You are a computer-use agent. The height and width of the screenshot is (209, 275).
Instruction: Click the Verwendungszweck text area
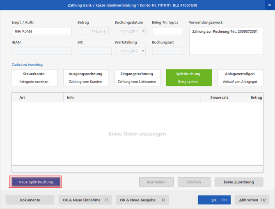(225, 40)
